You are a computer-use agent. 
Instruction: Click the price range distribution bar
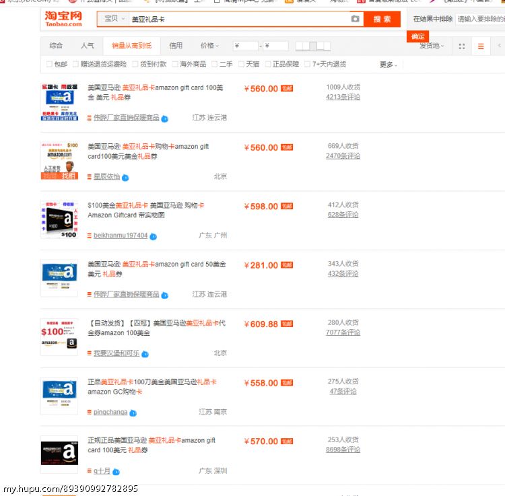(x=312, y=46)
